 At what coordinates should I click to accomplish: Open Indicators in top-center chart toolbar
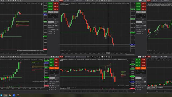[104, 1]
